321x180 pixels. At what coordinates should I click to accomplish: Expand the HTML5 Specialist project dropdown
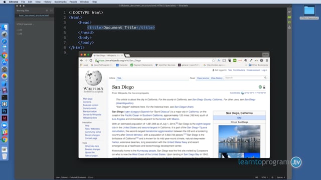[25, 24]
